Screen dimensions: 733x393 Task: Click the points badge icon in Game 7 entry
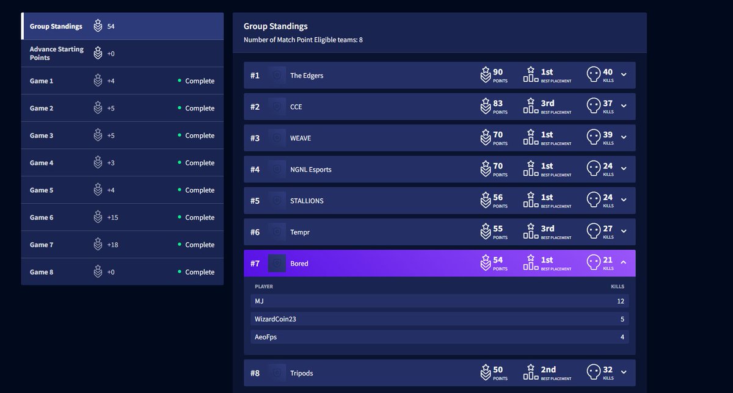coord(98,245)
